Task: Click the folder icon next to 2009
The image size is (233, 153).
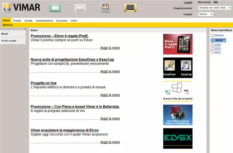Action: [x=212, y=45]
